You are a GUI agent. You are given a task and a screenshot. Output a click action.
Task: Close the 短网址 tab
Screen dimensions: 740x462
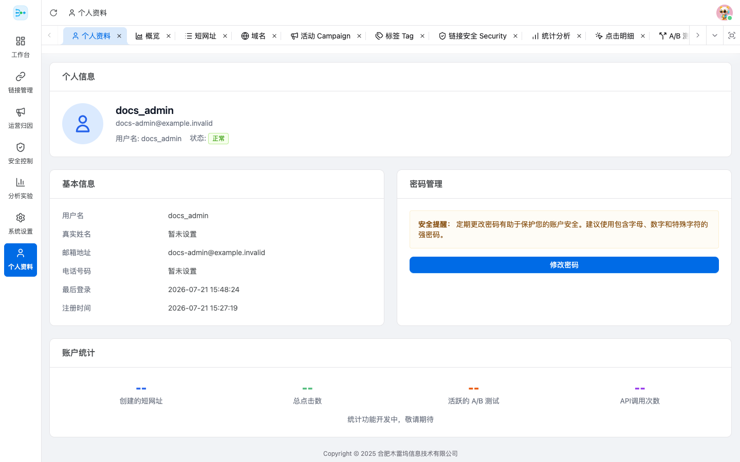click(225, 36)
